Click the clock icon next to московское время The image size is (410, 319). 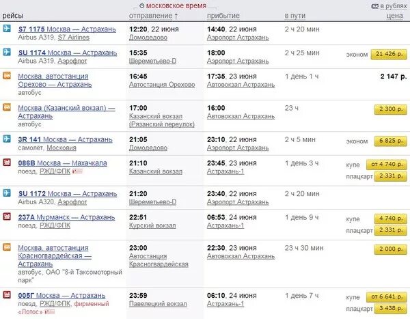pyautogui.click(x=141, y=5)
